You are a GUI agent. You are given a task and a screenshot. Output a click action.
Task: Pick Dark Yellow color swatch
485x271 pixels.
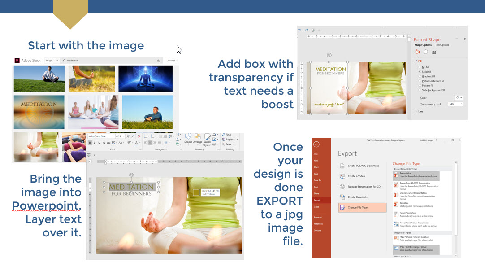tap(196, 192)
